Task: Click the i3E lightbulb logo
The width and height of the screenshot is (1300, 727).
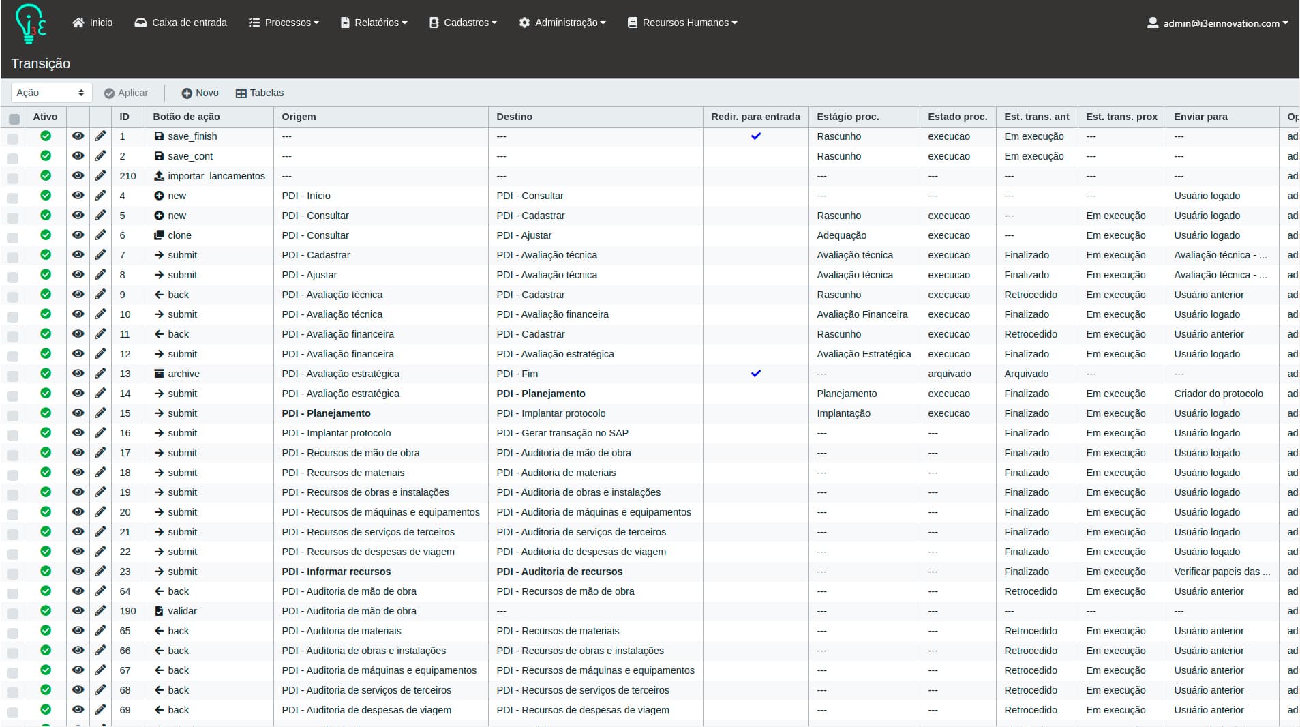Action: point(31,23)
